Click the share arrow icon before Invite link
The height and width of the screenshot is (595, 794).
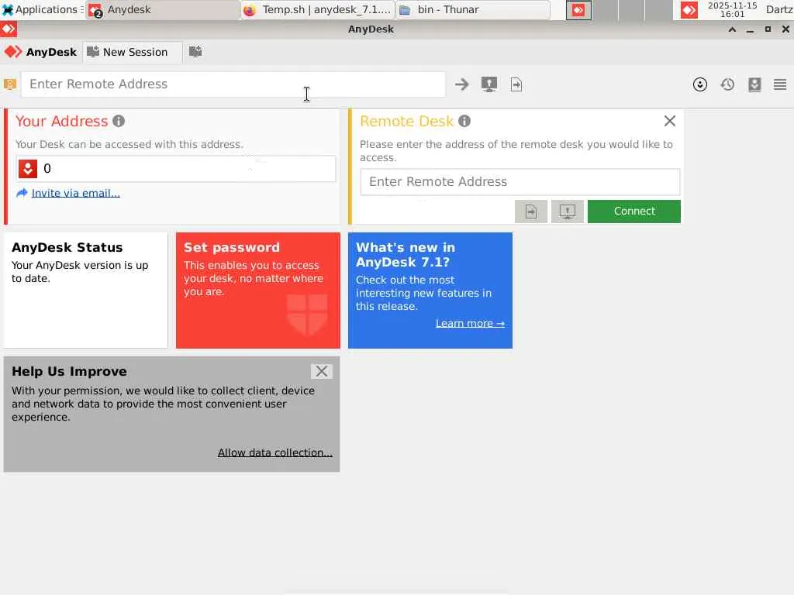click(22, 193)
